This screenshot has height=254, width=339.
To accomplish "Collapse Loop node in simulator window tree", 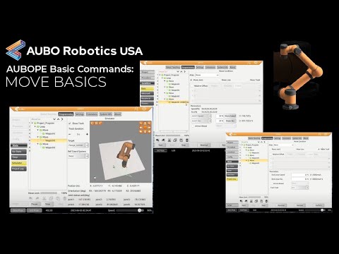I will coord(35,126).
